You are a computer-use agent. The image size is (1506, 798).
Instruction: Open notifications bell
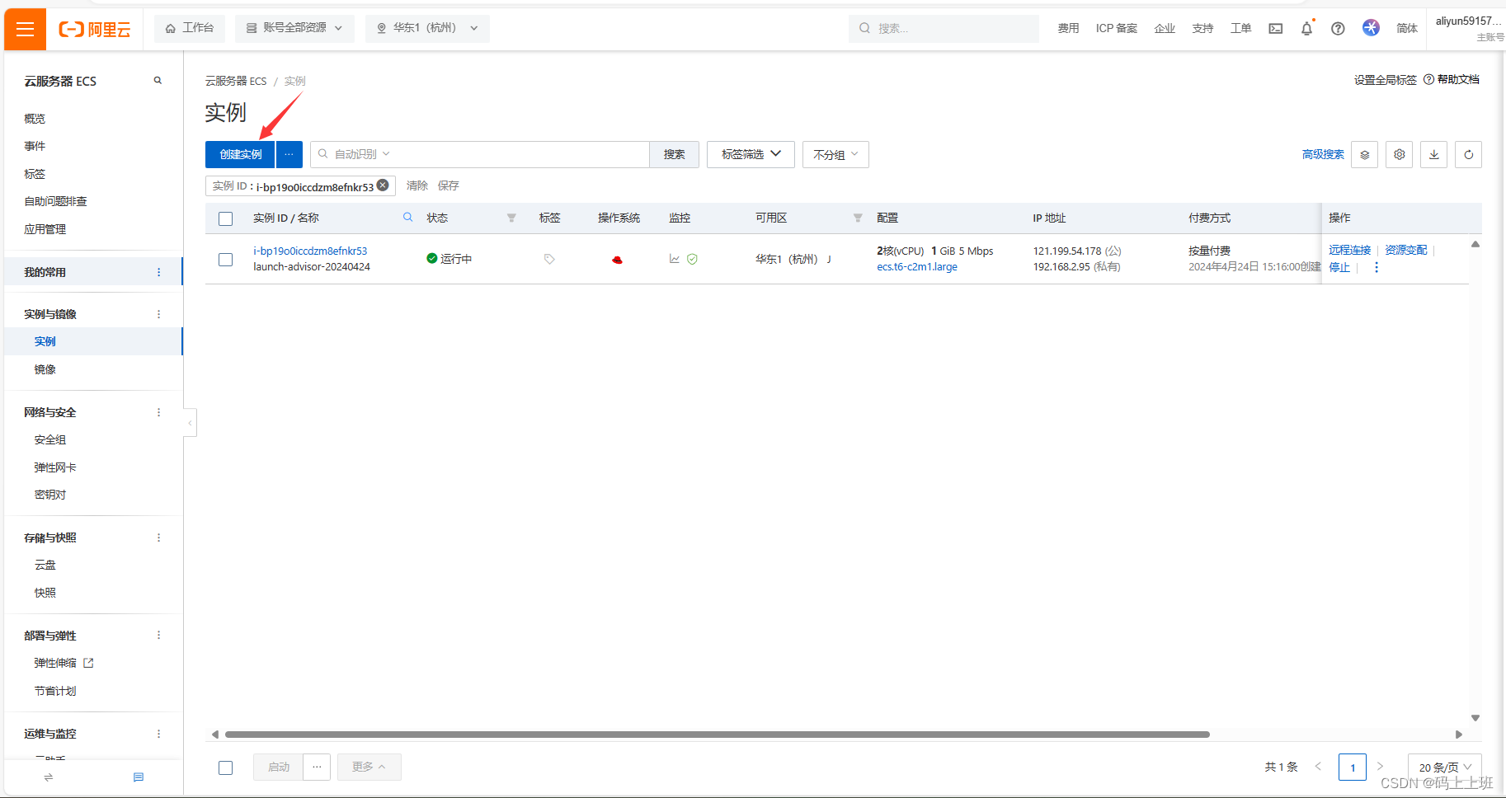pos(1306,29)
